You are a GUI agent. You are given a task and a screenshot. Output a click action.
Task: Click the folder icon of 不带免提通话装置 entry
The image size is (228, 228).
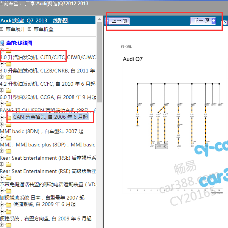[x=8, y=178]
